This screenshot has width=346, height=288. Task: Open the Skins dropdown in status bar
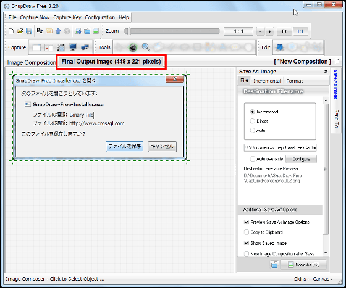coord(302,279)
